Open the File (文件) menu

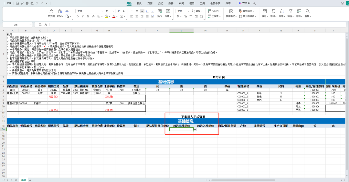(7, 3)
